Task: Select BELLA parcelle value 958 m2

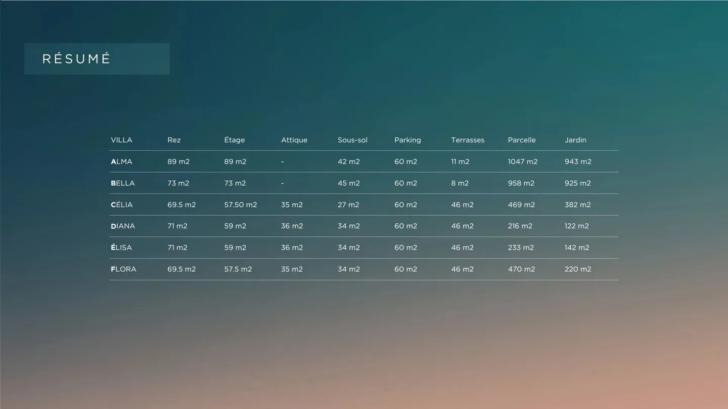Action: coord(521,183)
